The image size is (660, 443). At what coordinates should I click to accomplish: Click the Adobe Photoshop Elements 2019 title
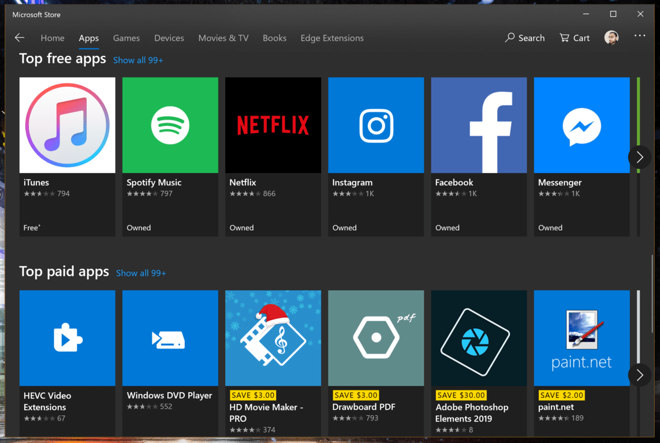472,413
